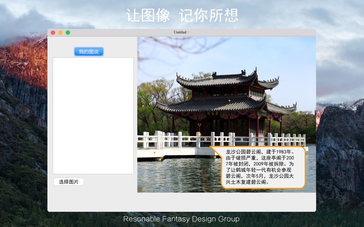The width and height of the screenshot is (364, 227).
Task: Click the blue 我的图说 button
Action: [89, 52]
